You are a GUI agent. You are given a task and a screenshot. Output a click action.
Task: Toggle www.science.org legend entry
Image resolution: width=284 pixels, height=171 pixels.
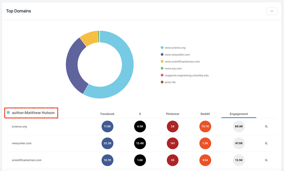point(175,48)
